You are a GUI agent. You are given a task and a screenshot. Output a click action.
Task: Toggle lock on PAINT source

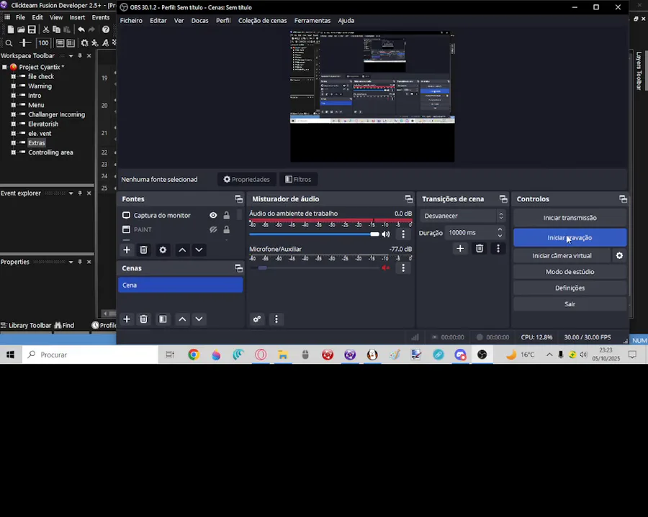(227, 229)
